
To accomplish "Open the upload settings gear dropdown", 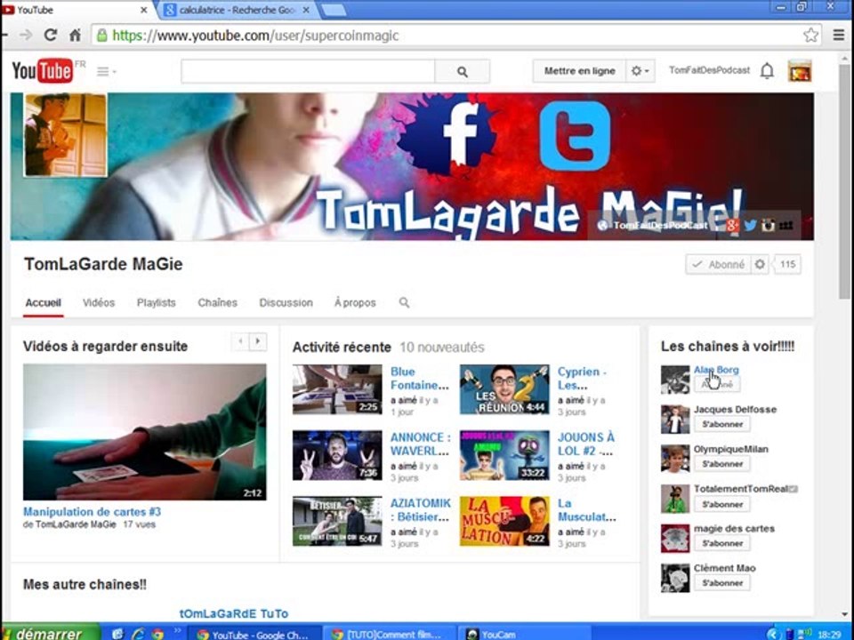I will pos(640,71).
